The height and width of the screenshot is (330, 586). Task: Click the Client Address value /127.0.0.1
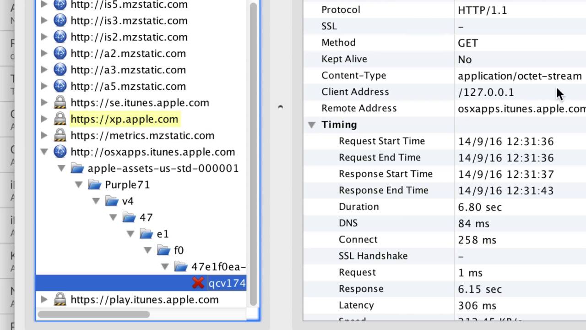(486, 93)
